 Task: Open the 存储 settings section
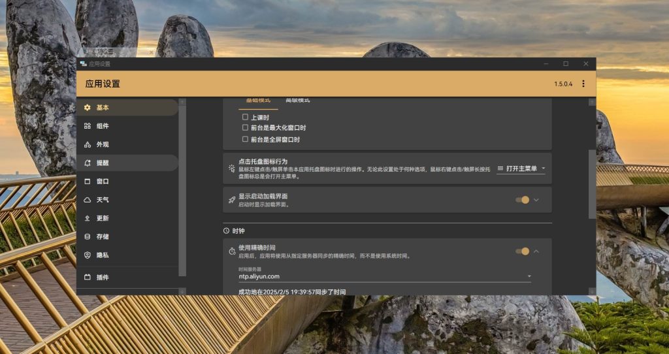[127, 236]
